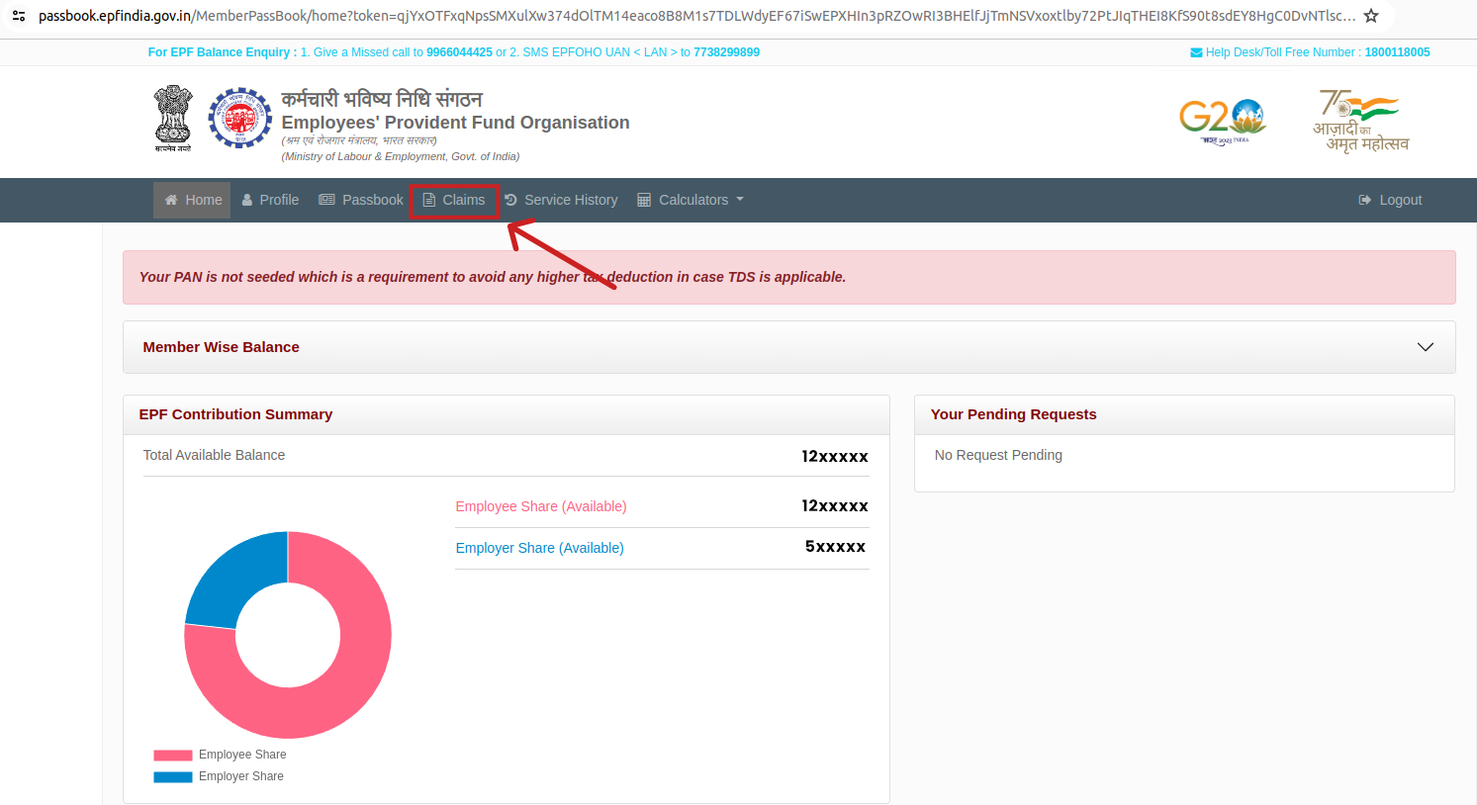Go to the Home menu item
This screenshot has width=1477, height=805.
pos(192,200)
